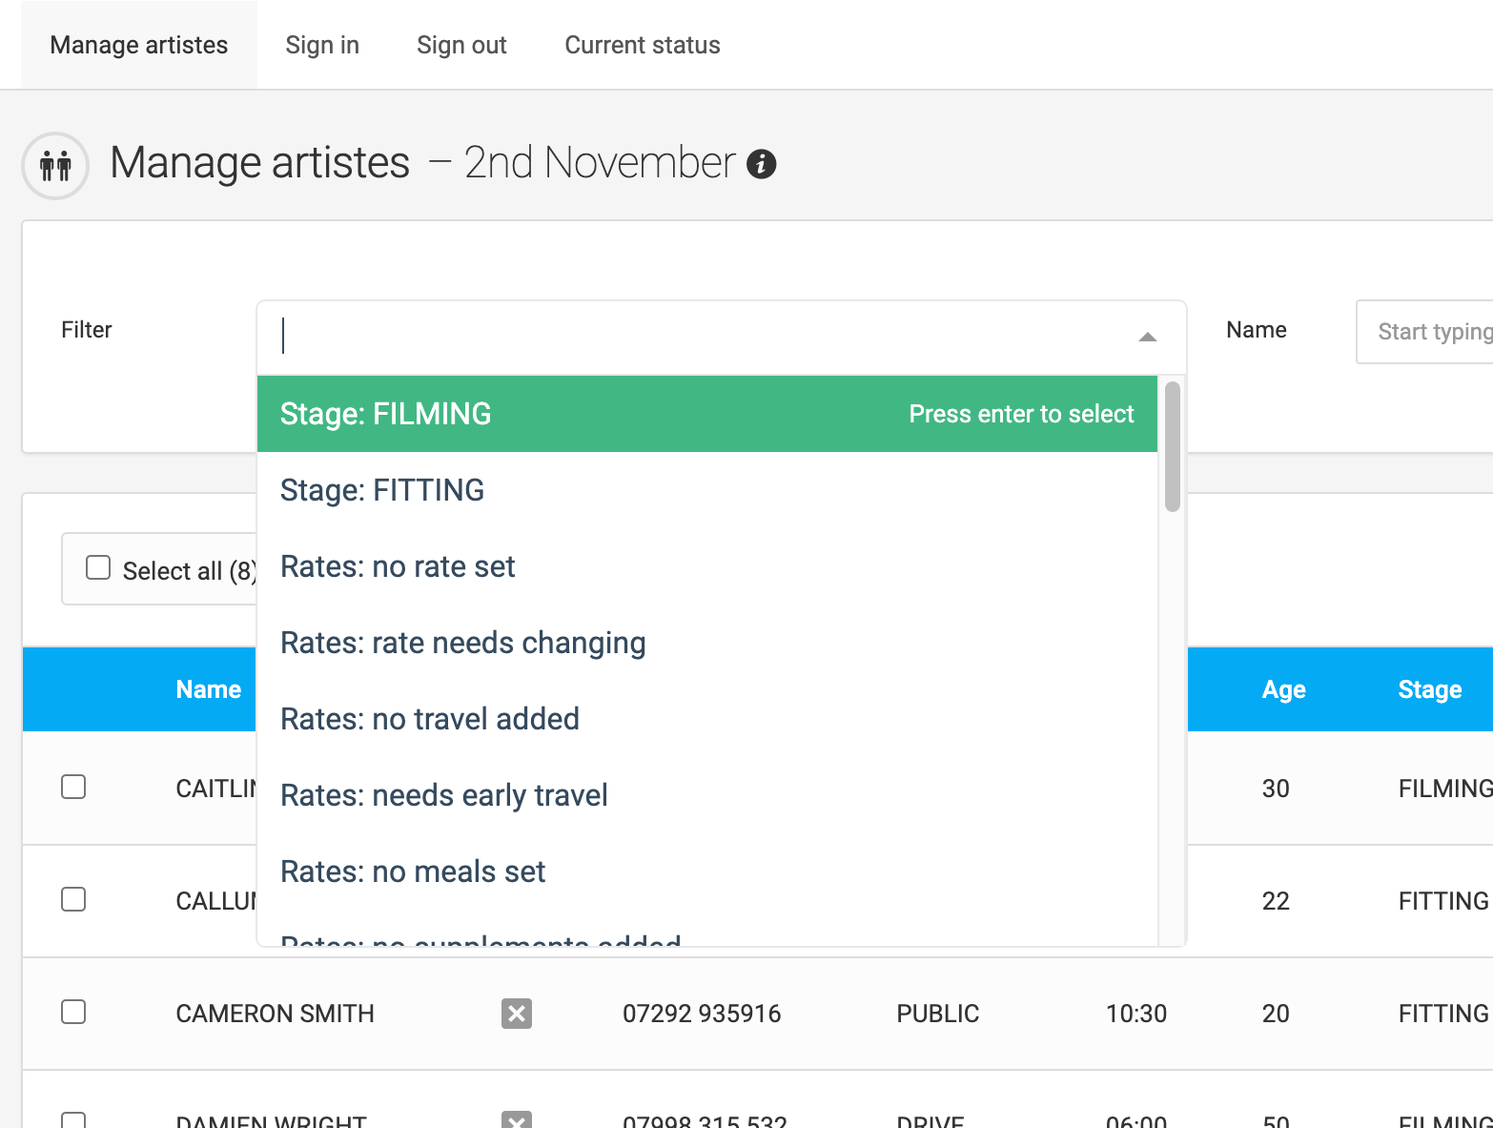Collapse the filter dropdown via its arrow icon

click(1147, 336)
